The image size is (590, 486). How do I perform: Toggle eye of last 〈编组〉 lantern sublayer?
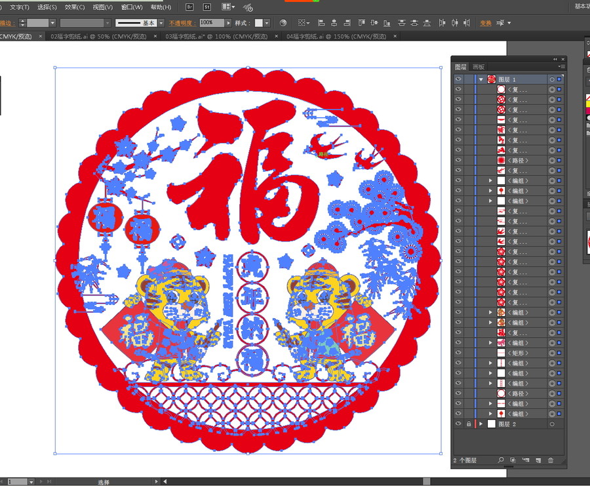[x=458, y=413]
